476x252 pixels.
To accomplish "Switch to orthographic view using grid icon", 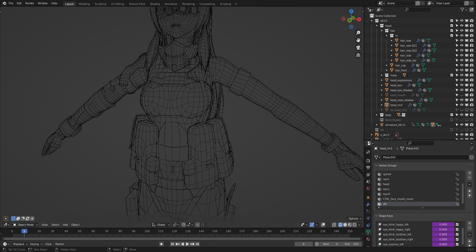I will [x=359, y=55].
